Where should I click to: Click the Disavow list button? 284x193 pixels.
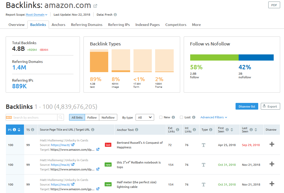click(247, 107)
